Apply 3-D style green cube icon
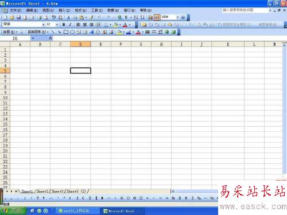 173,32
